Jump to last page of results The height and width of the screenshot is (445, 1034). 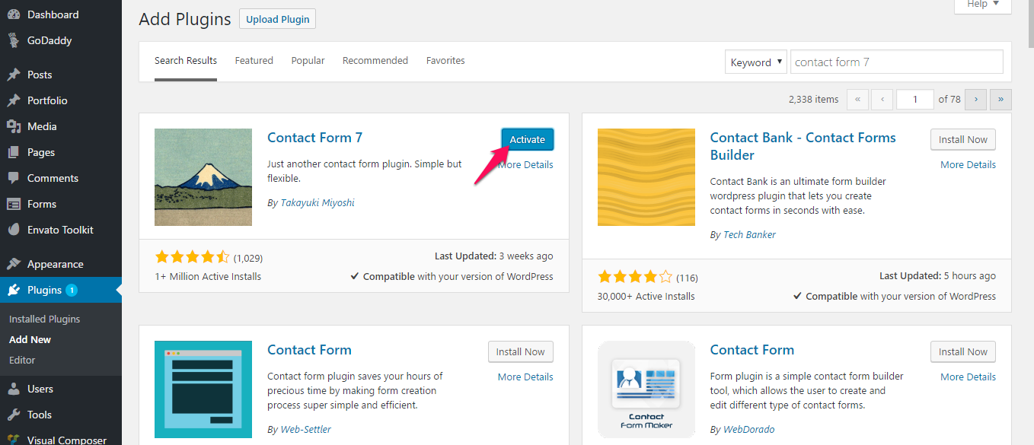[x=1000, y=99]
